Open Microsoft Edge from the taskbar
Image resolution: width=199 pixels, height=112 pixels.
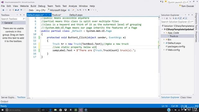[50, 110]
